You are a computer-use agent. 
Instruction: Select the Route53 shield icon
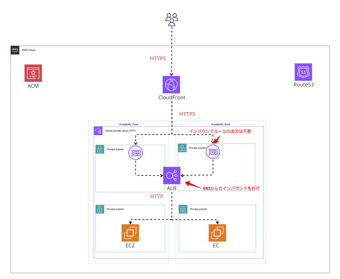pos(303,72)
